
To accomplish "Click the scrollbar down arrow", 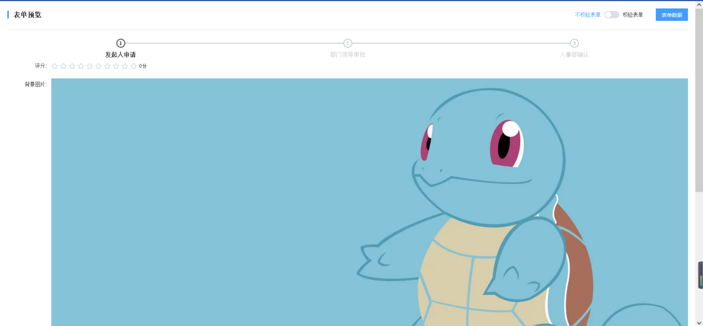I will (x=699, y=322).
